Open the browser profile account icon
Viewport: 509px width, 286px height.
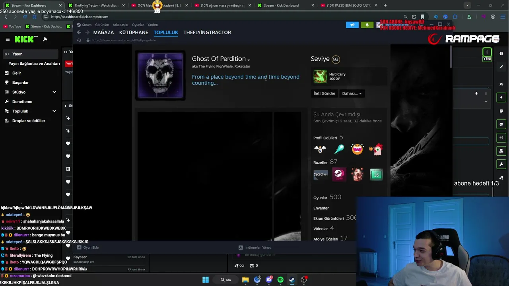(493, 17)
